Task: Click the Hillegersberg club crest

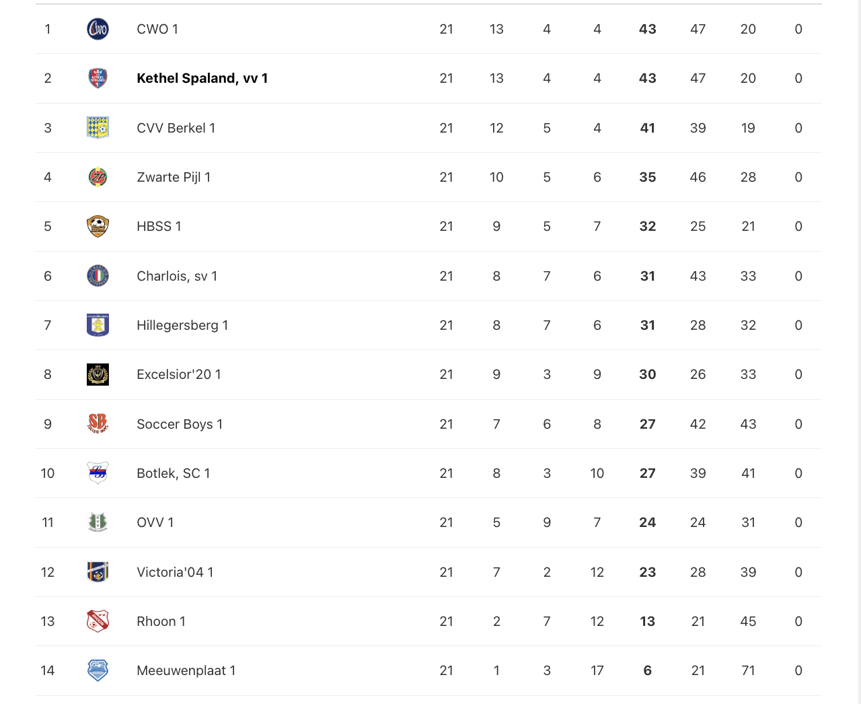Action: (x=98, y=325)
